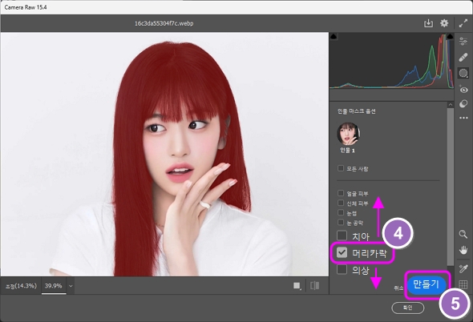Image resolution: width=473 pixels, height=322 pixels.
Task: Open the zoom level dropdown arrow
Action: (71, 286)
